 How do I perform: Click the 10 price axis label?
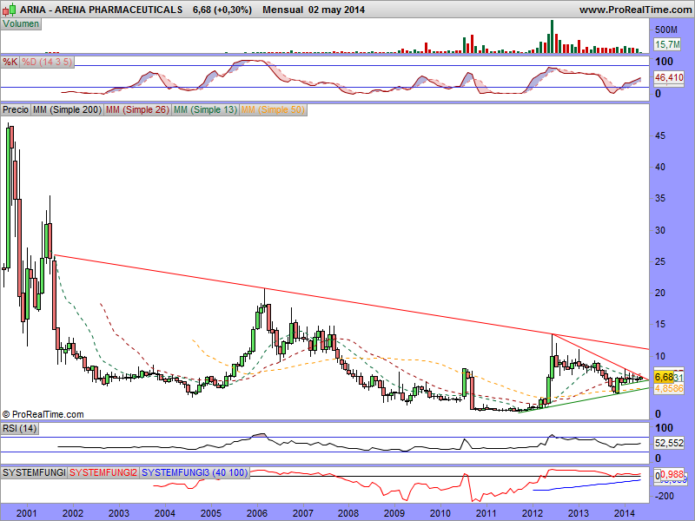pos(660,356)
